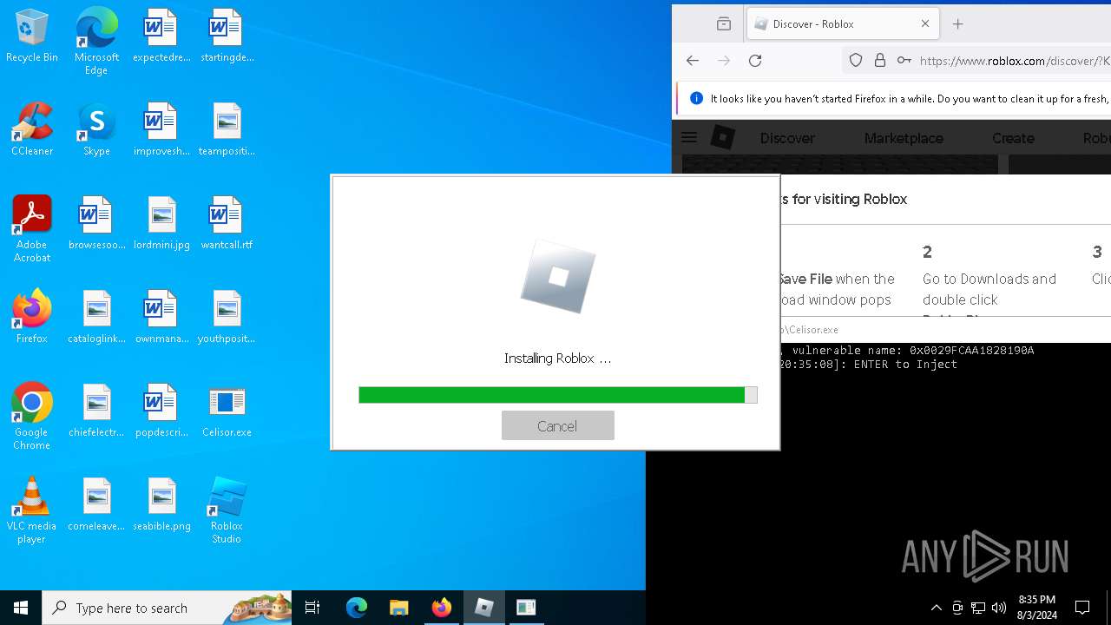The width and height of the screenshot is (1111, 625).
Task: Click the saved-password key icon in URL bar
Action: pyautogui.click(x=904, y=60)
